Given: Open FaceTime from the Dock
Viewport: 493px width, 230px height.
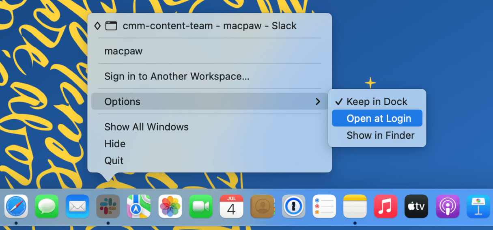Looking at the screenshot, I should 201,206.
